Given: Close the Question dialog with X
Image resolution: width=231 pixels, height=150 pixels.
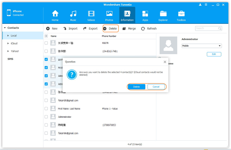Looking at the screenshot, I should click(x=165, y=62).
